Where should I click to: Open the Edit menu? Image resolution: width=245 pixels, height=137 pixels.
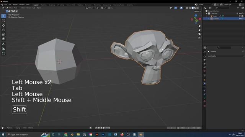tap(10, 5)
